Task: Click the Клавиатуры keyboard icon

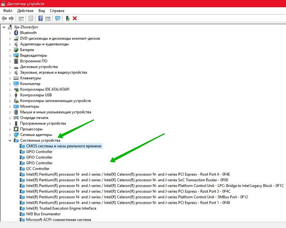Action: 16,78
